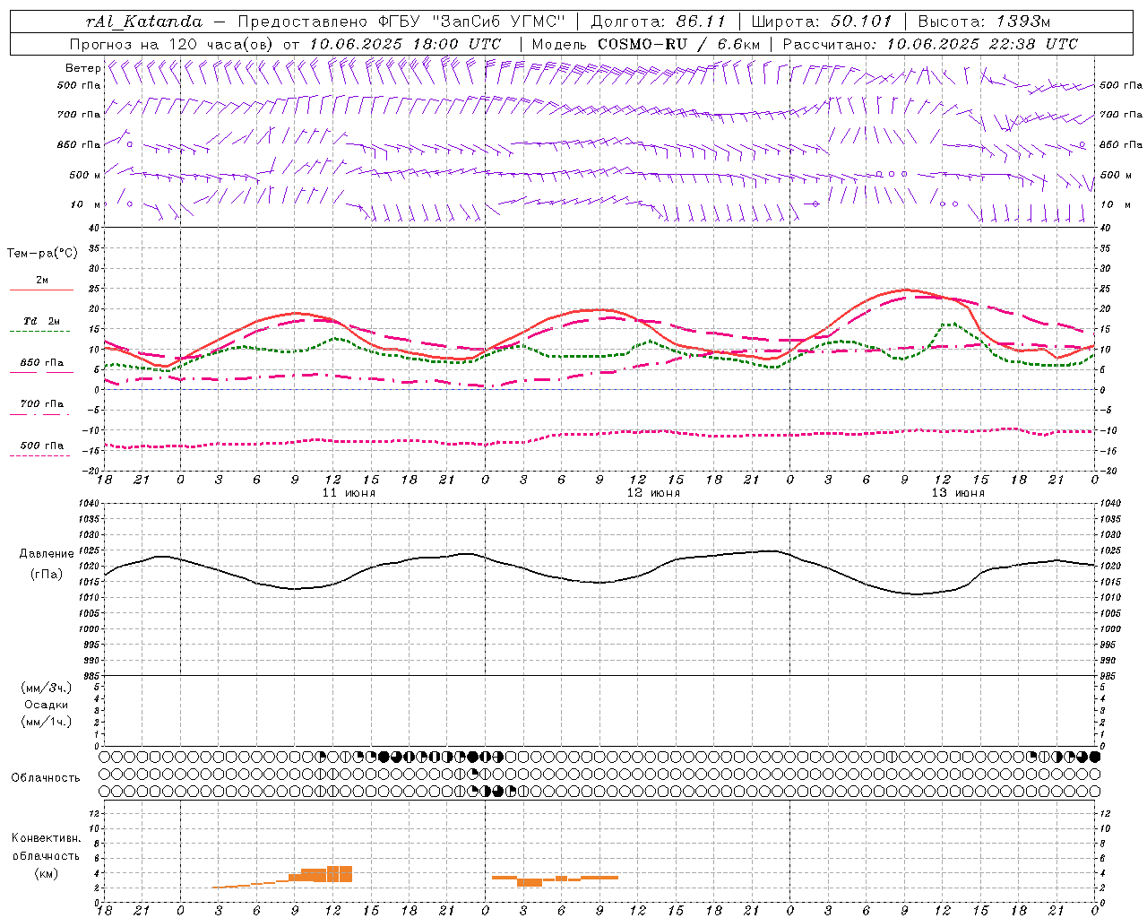This screenshot has width=1147, height=918.
Task: Click the Широта: 50.101 value
Action: [822, 22]
